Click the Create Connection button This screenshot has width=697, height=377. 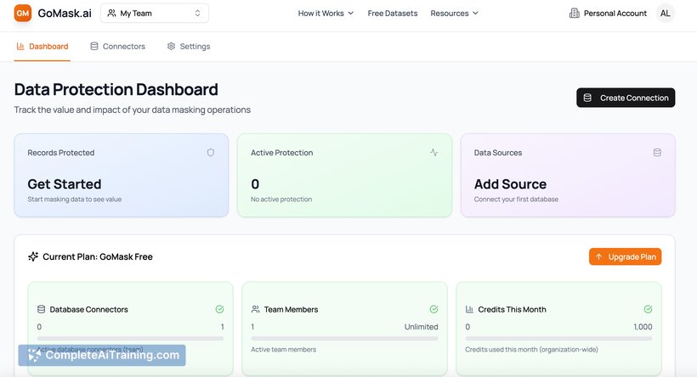pos(626,98)
